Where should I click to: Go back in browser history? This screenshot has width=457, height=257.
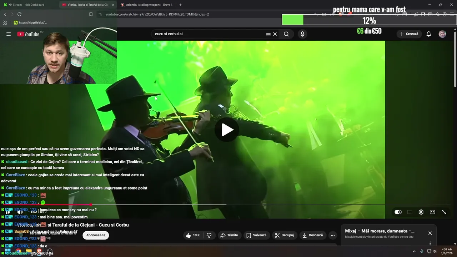5,14
